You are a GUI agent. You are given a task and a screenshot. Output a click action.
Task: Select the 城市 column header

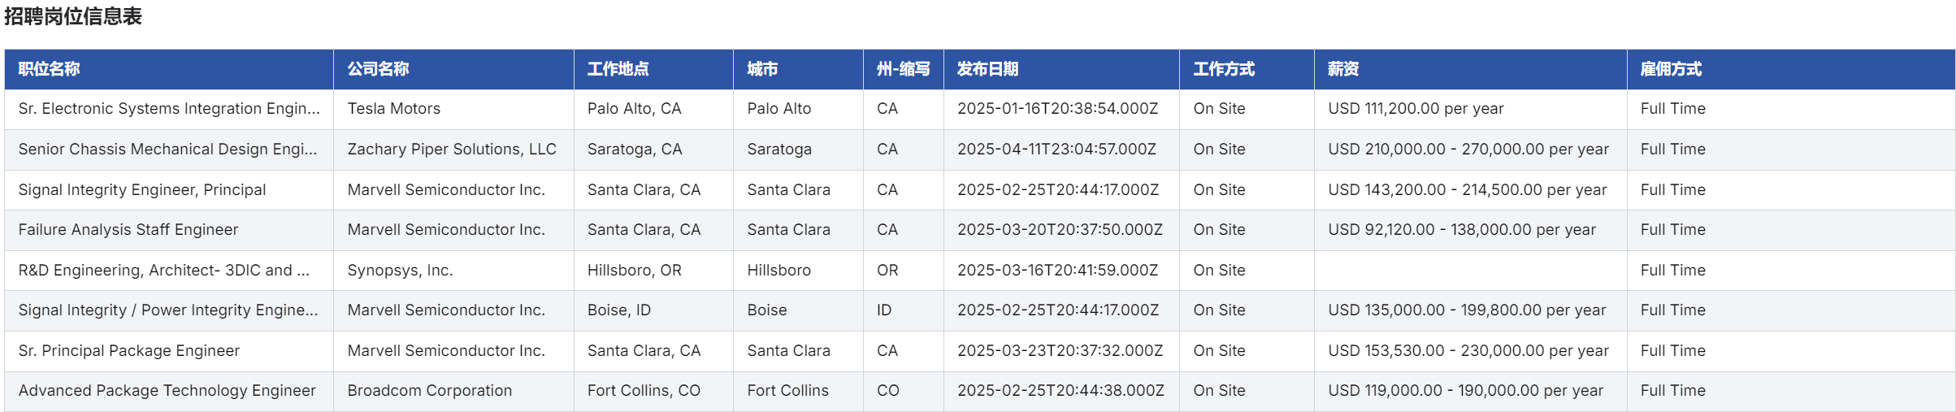click(762, 69)
